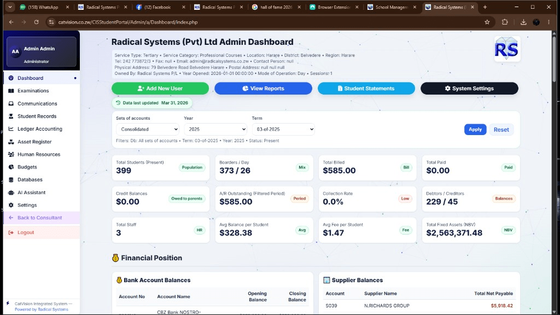Open the Term dropdown 03-of-2025

(x=283, y=129)
